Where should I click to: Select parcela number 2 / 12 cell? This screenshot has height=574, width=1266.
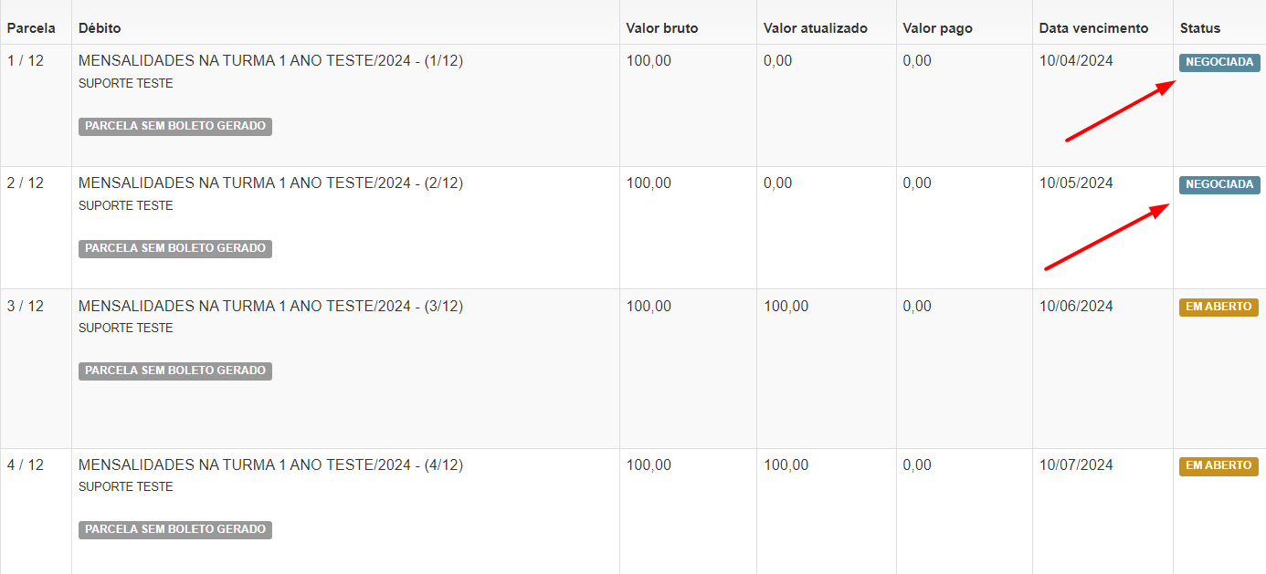pos(26,183)
